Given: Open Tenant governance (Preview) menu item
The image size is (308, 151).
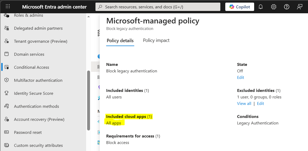Looking at the screenshot, I should click(41, 41).
